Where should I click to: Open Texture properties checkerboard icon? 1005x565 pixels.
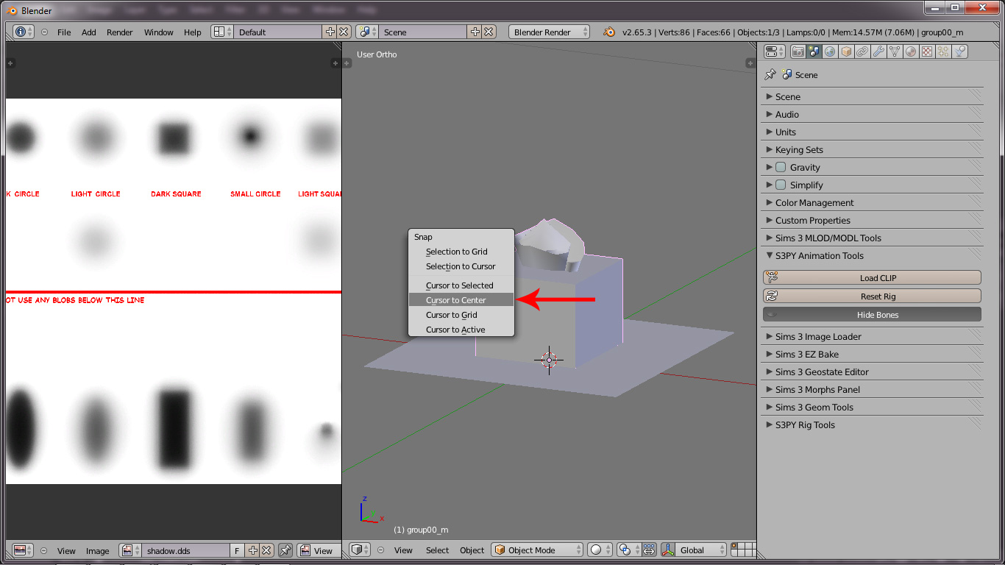927,51
